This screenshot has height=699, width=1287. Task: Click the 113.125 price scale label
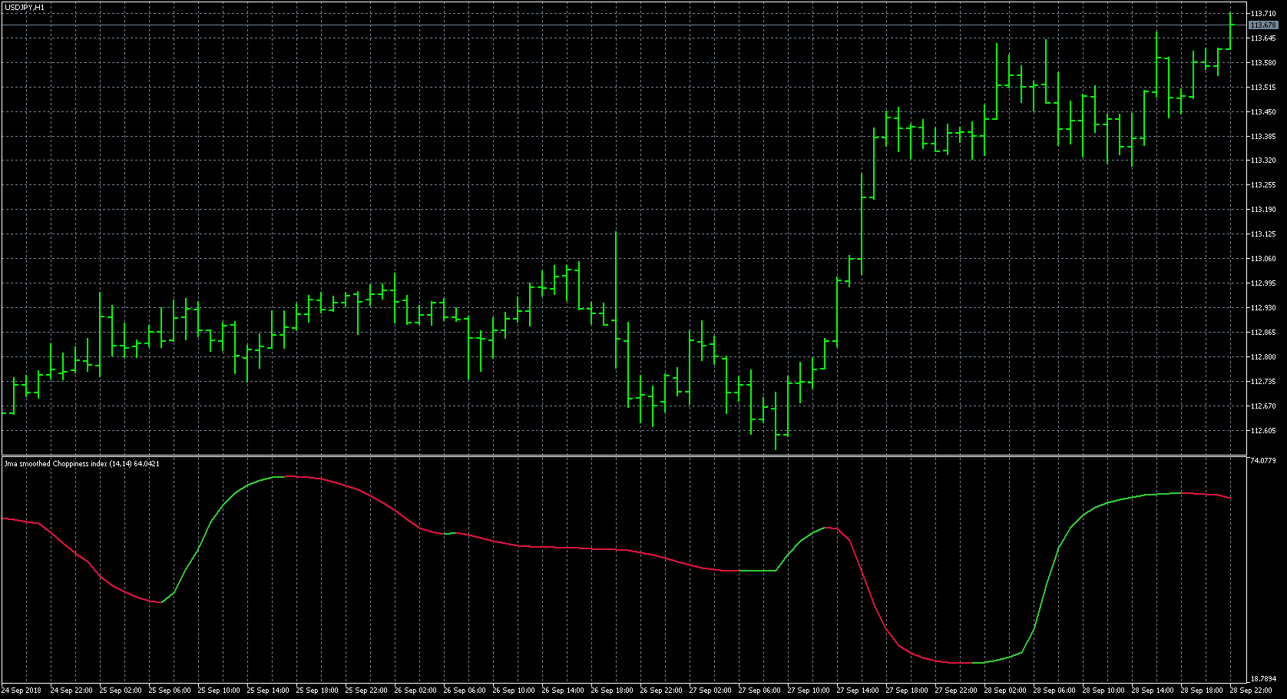tap(1263, 234)
